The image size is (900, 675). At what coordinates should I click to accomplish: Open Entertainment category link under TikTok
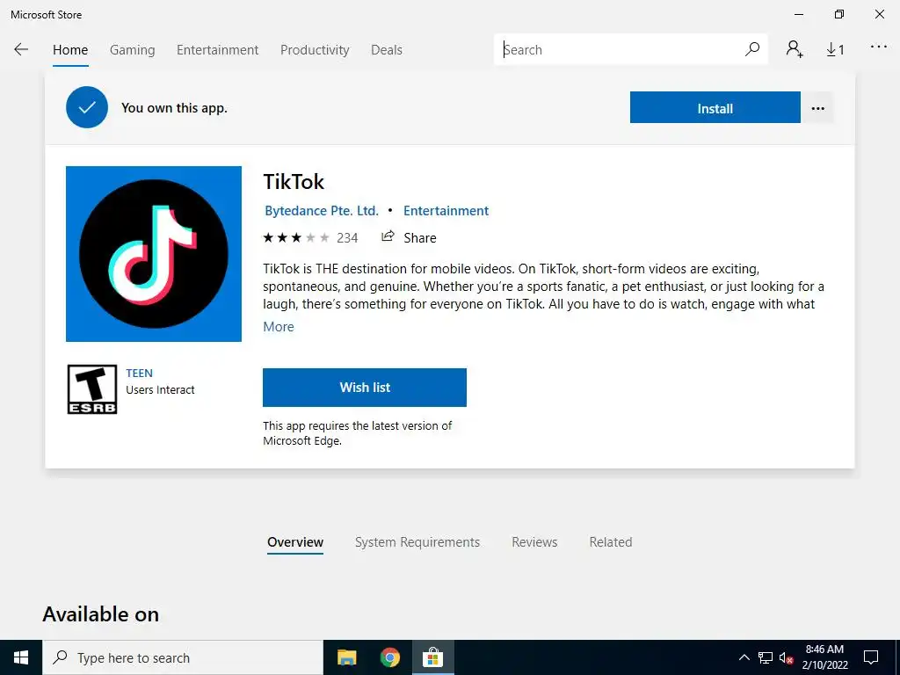click(446, 211)
